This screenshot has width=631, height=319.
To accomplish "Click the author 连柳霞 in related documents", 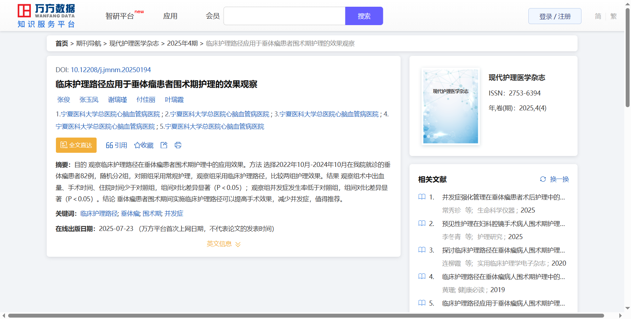I will tap(452, 263).
